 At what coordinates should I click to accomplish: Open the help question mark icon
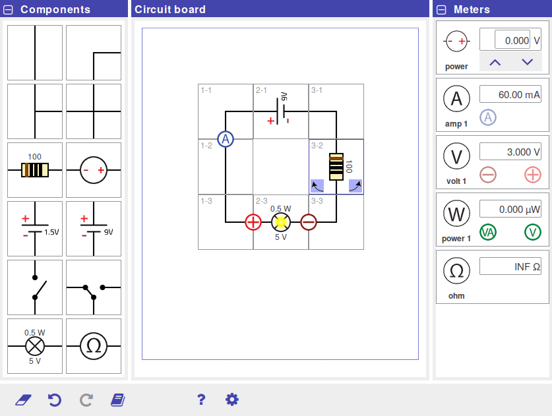[x=201, y=400]
